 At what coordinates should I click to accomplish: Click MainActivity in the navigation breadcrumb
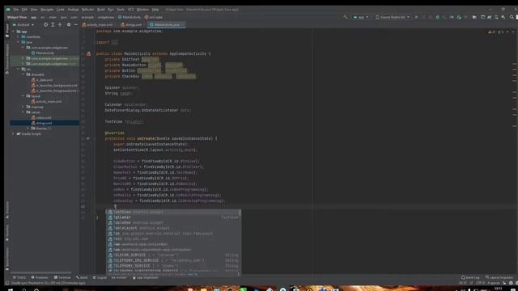(x=129, y=17)
